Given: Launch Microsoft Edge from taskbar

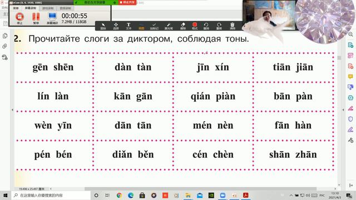Looking at the screenshot, I should pos(131,195).
